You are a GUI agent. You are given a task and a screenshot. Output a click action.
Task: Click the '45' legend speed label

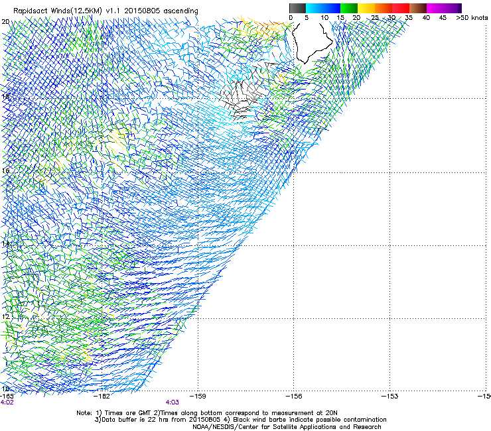click(443, 18)
